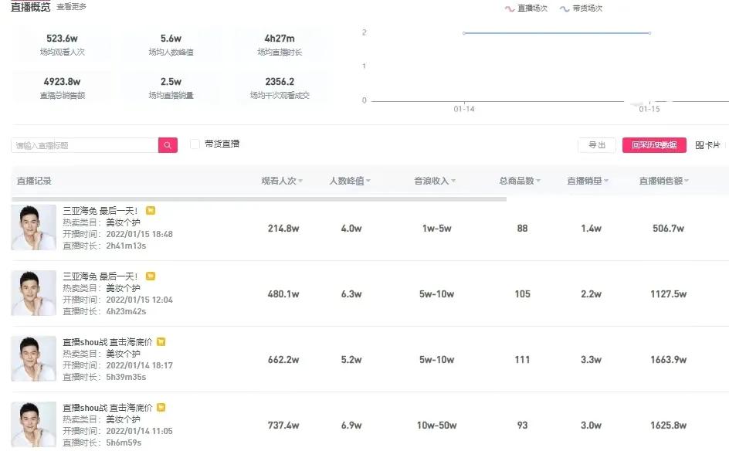Click the search magnifier icon

click(x=167, y=144)
